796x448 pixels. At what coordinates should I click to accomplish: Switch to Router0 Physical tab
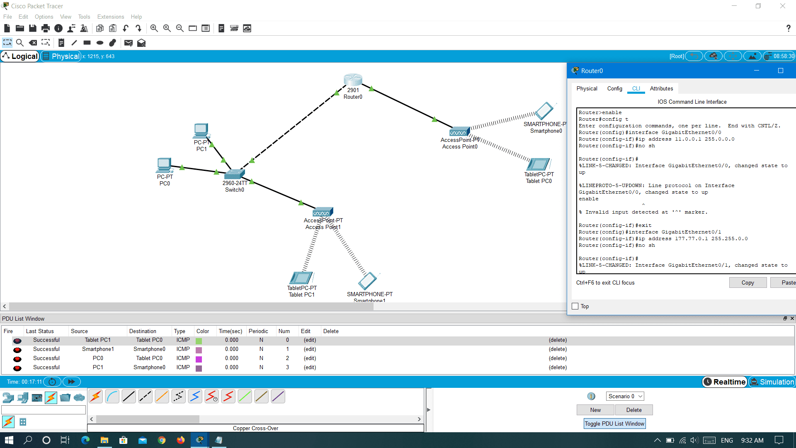tap(587, 88)
